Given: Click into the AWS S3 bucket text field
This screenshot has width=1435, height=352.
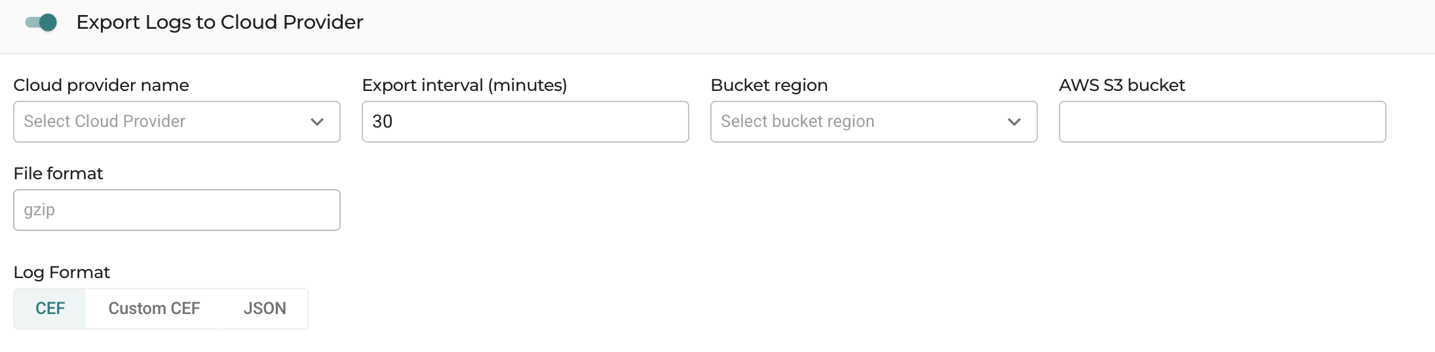Looking at the screenshot, I should click(1223, 122).
